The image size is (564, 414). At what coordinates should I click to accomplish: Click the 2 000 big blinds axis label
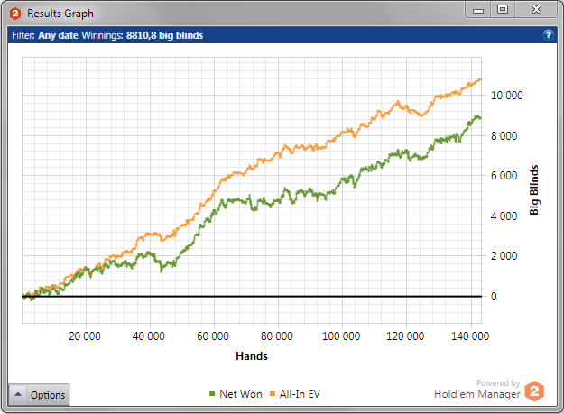(504, 256)
